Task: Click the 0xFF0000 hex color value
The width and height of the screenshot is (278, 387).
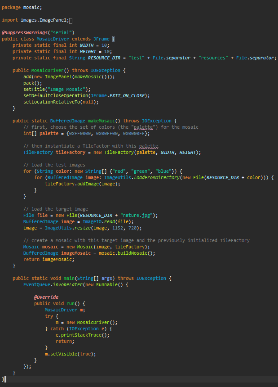Action: pyautogui.click(x=80, y=134)
